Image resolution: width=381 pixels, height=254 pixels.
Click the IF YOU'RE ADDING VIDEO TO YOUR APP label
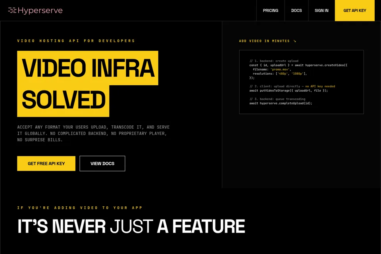80,208
